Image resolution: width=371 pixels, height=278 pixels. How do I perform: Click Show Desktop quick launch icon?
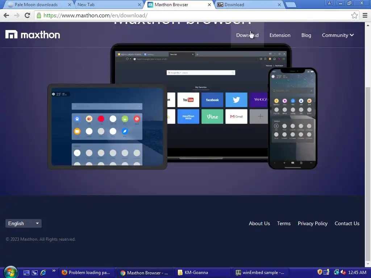coord(26,273)
